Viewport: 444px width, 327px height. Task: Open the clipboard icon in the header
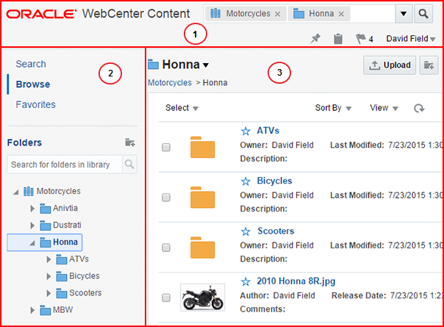tap(337, 39)
